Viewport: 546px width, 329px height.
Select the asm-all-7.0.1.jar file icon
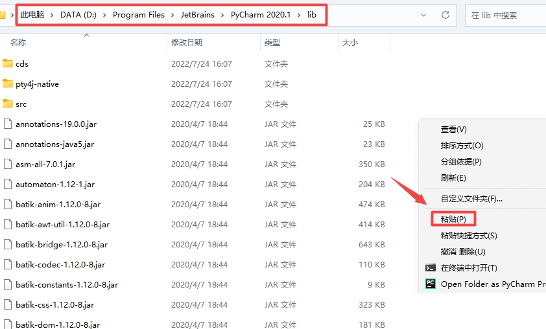8,164
